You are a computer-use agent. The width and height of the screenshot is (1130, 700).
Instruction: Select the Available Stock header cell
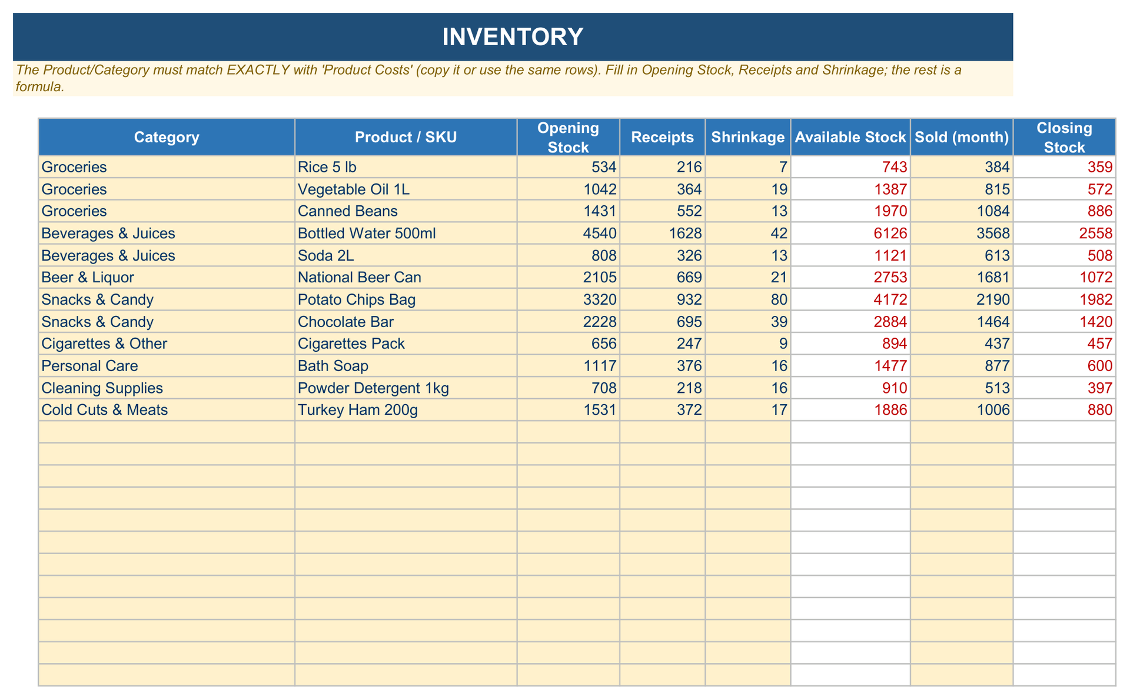tap(850, 137)
